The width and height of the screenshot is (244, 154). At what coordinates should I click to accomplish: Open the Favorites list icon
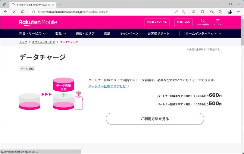tap(212, 12)
